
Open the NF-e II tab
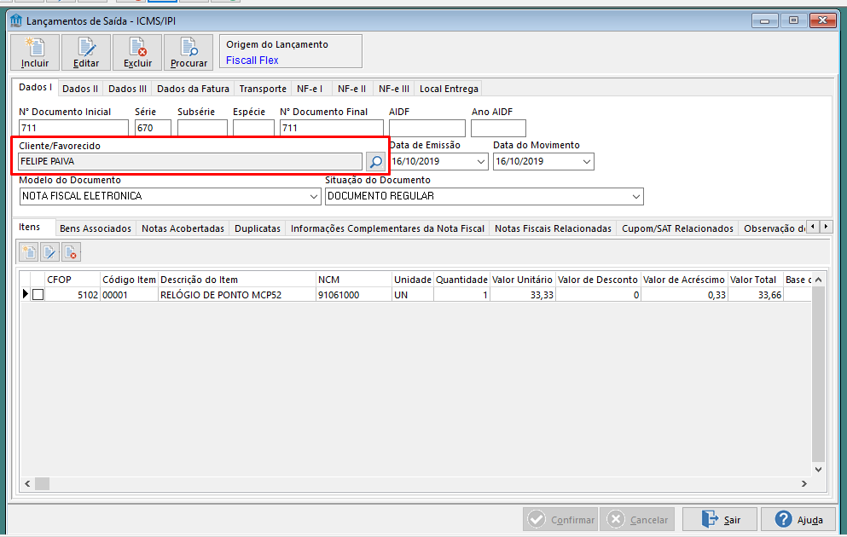coord(351,89)
